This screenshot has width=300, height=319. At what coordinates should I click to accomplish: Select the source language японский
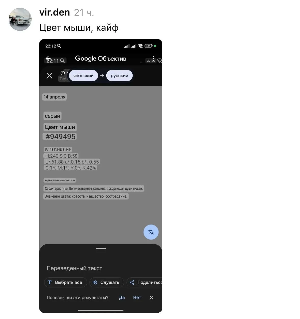83,76
